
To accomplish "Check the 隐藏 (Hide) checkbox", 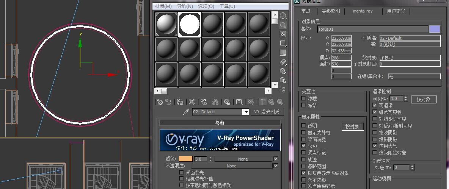I will click(303, 98).
